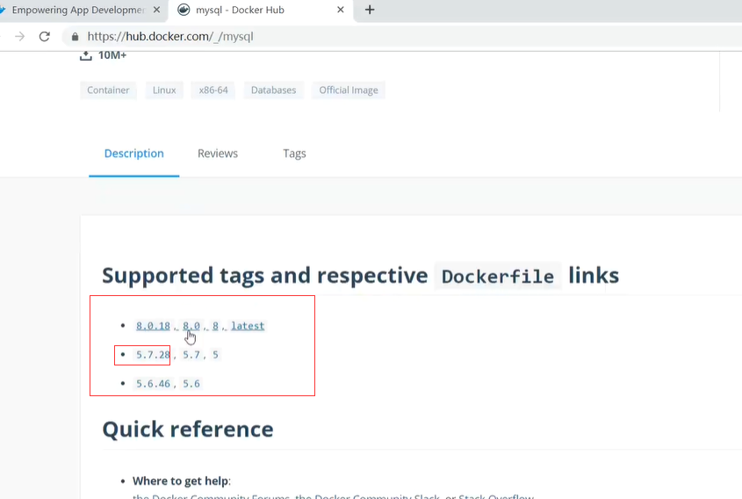This screenshot has height=499, width=742.
Task: Close the mysql - Docker Hub tab
Action: tap(340, 10)
